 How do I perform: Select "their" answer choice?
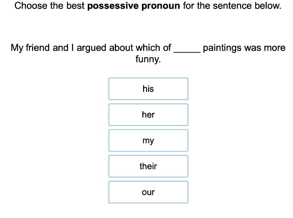148,166
